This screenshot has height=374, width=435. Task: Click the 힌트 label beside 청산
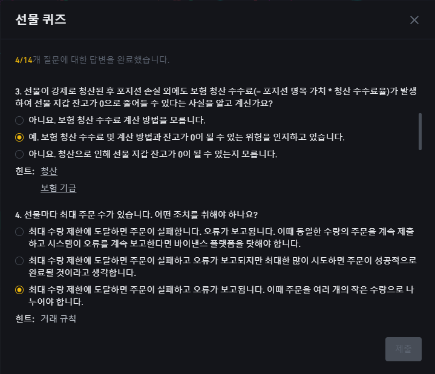tap(25, 171)
